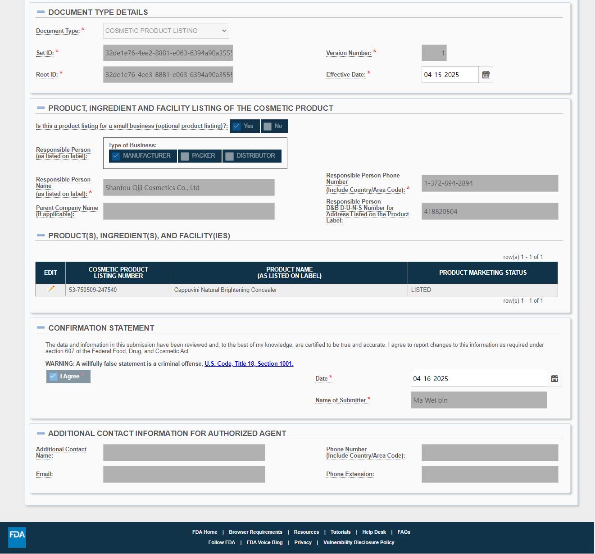The image size is (595, 554).
Task: Toggle the Manufacturer business type checkbox
Action: [116, 156]
